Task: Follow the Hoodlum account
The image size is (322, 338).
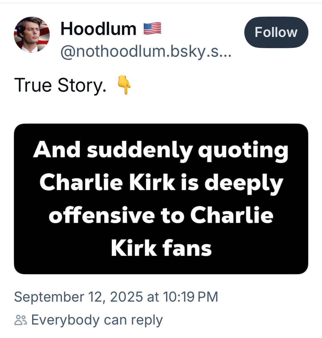Action: pyautogui.click(x=276, y=32)
